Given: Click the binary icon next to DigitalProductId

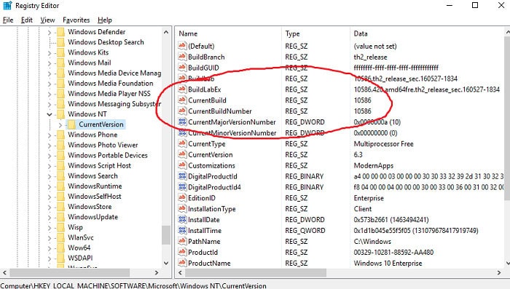Looking at the screenshot, I should pos(182,176).
